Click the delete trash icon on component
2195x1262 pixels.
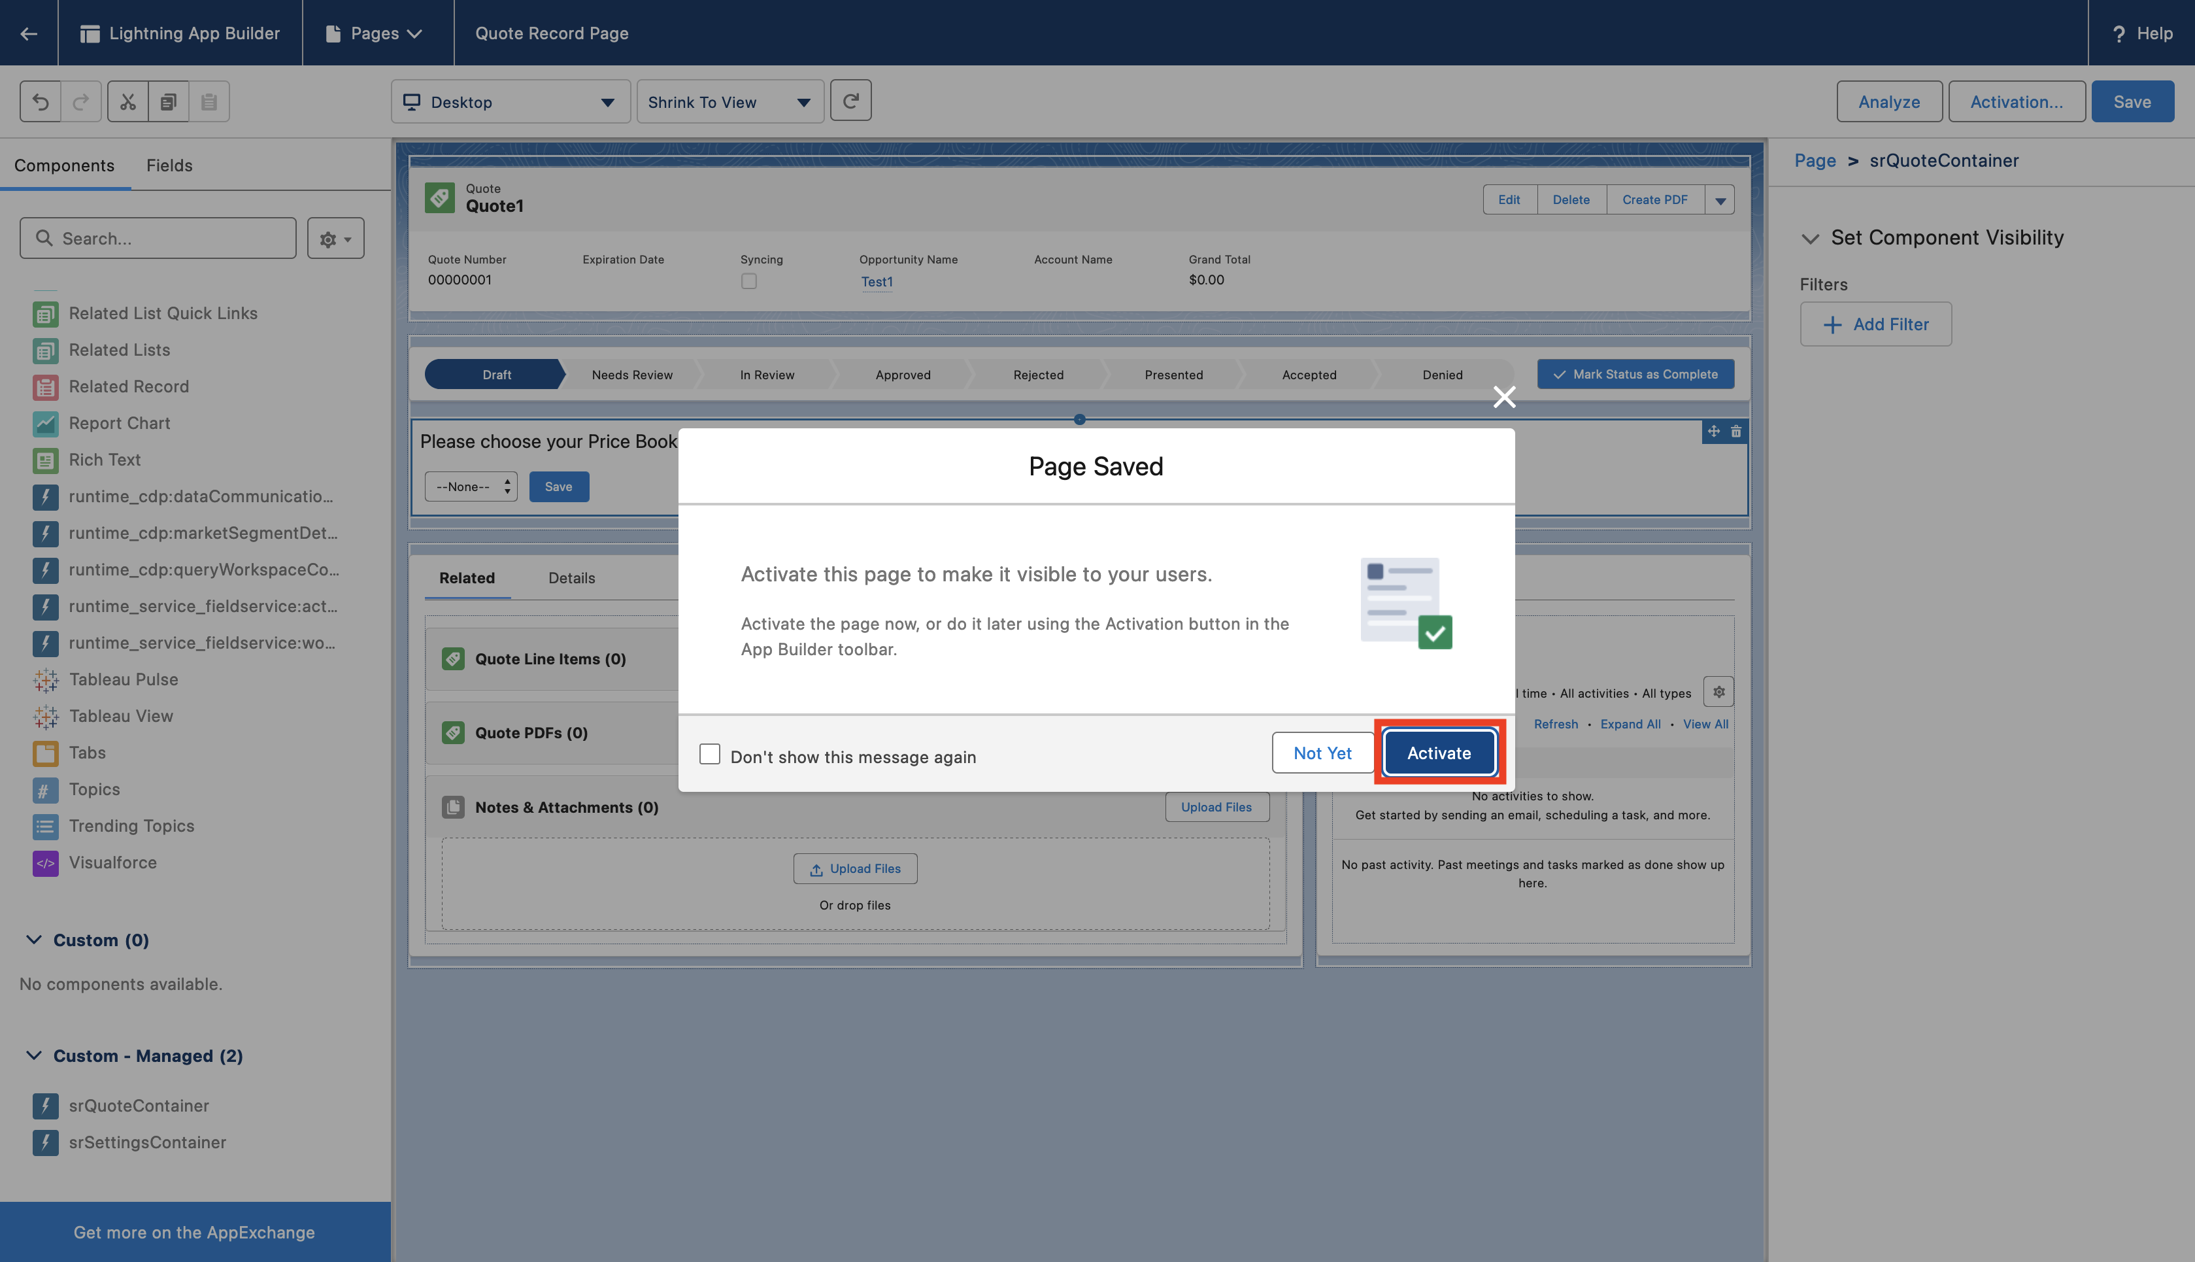(1736, 431)
